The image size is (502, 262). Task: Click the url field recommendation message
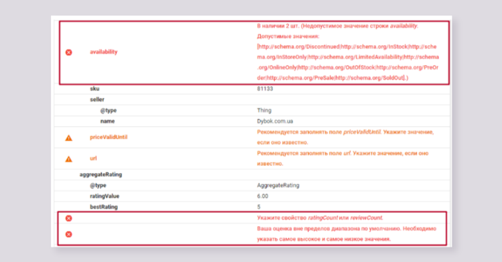[343, 159]
